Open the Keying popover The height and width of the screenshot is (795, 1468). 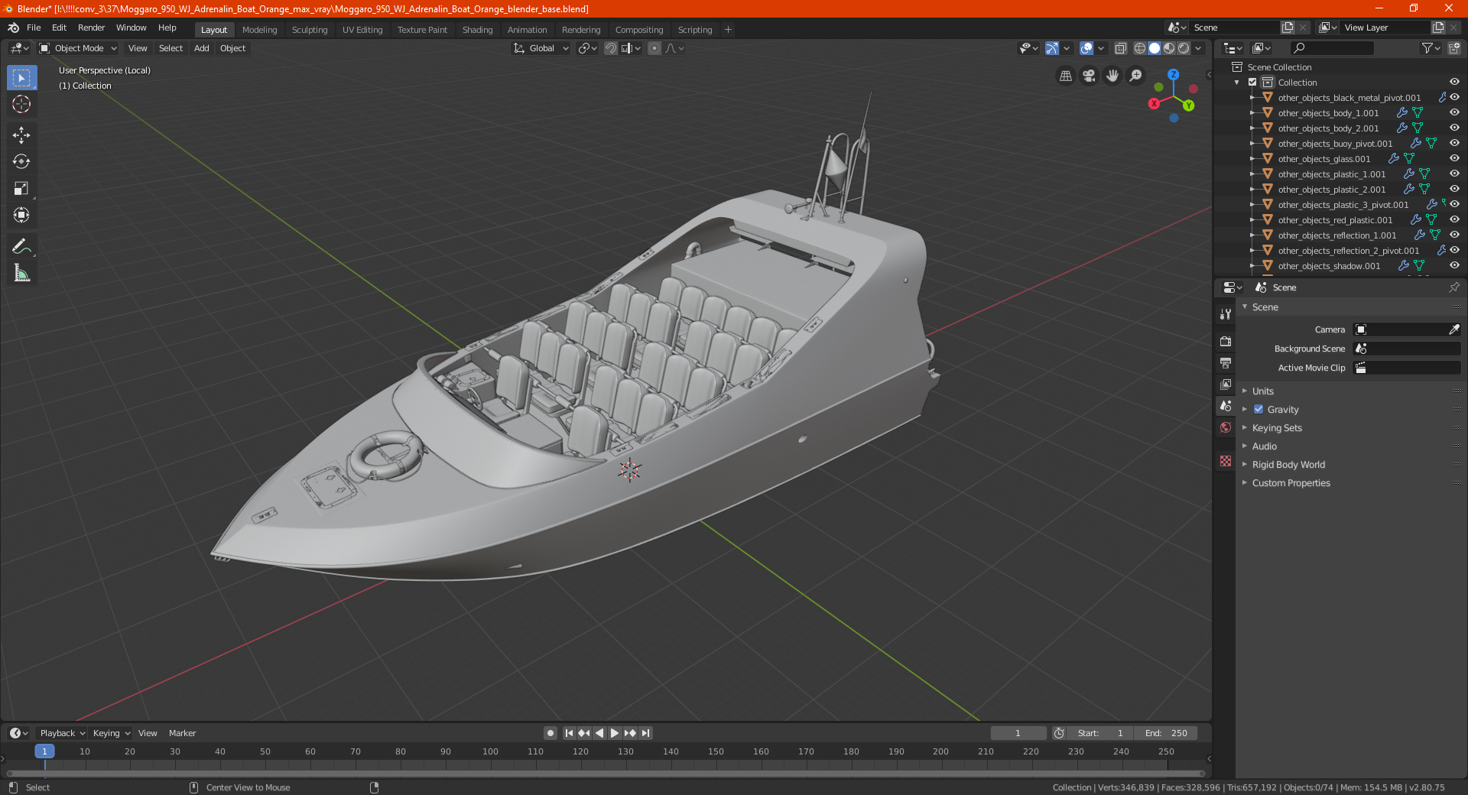tap(112, 733)
